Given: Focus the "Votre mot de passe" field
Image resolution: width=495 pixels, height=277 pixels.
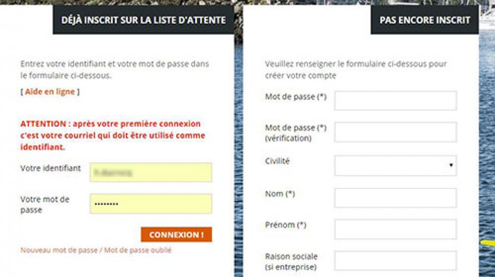Looking at the screenshot, I should click(x=151, y=203).
